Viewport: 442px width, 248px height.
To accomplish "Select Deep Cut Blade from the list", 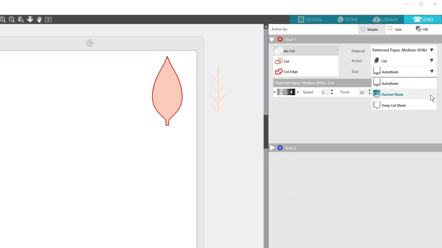I will click(404, 105).
